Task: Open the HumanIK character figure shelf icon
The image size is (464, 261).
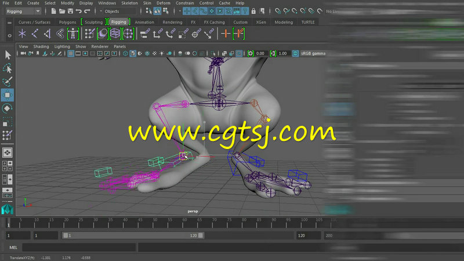Action: [x=73, y=34]
